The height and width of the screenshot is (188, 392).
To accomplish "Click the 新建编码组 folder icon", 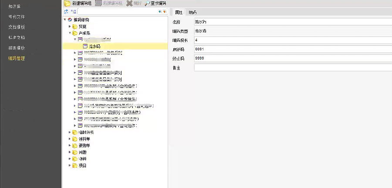I will (67, 3).
